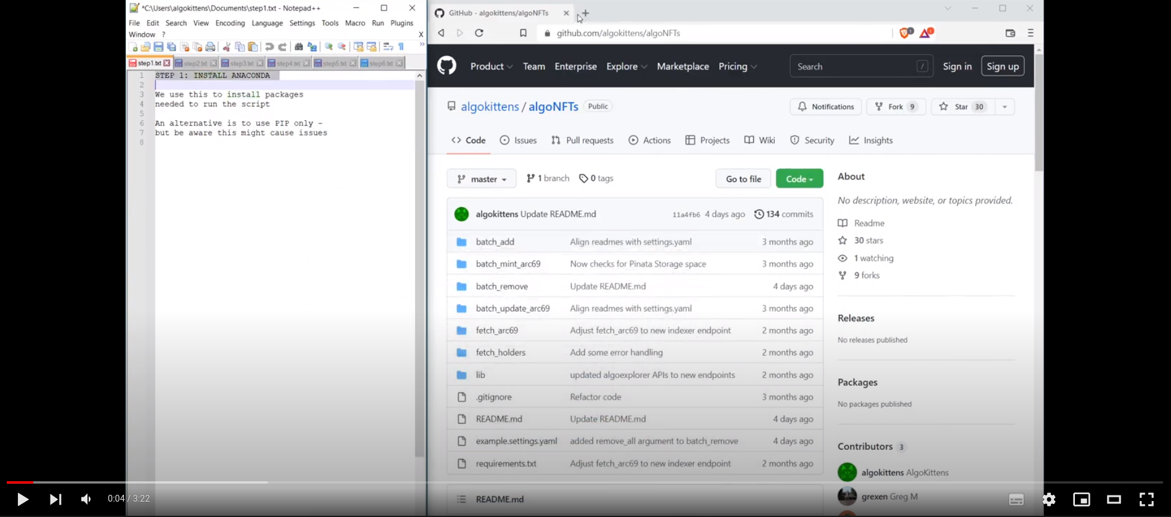The image size is (1171, 517).
Task: Open requirements.txt file link
Action: click(x=506, y=463)
